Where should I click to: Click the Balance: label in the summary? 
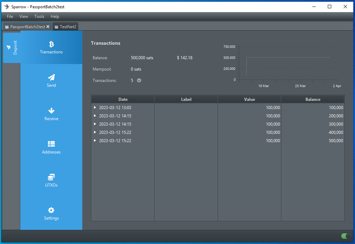[100, 58]
